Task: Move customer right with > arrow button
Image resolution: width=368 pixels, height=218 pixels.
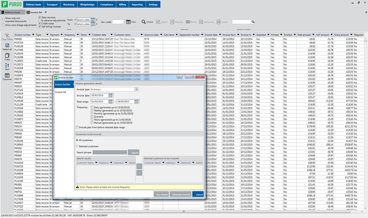Action: [x=139, y=166]
